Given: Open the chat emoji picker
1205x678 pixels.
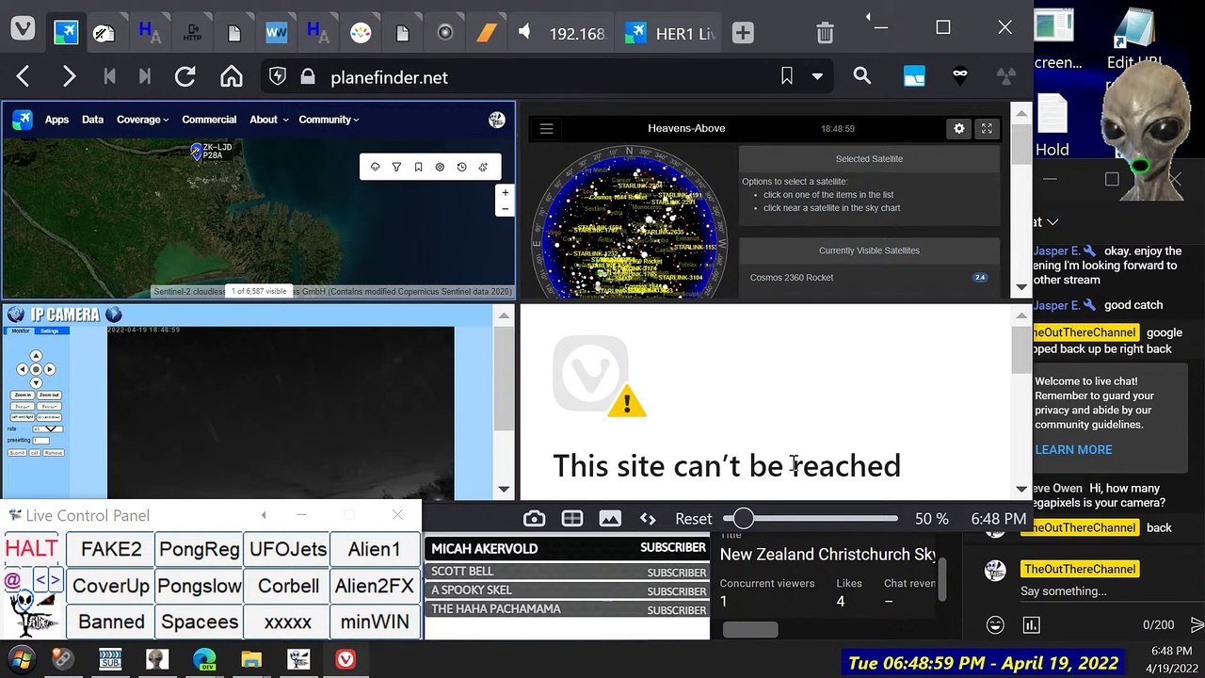Looking at the screenshot, I should (x=995, y=624).
